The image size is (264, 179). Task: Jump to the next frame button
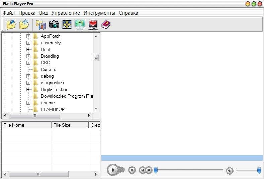coord(149,170)
